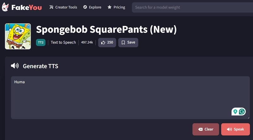Go to the Pricing page
This screenshot has height=140, width=253.
click(116, 7)
